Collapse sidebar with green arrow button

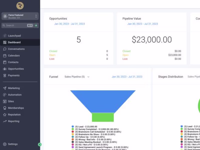[40, 144]
